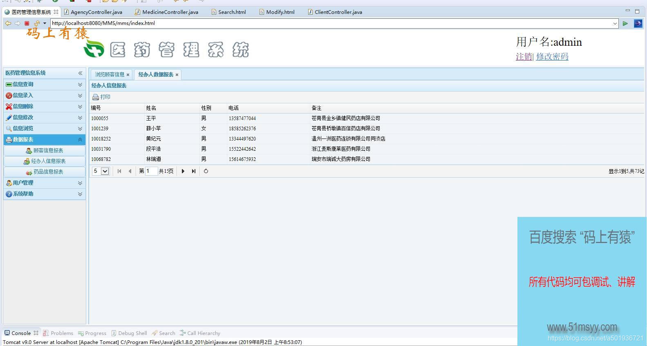Switch to AgencyController.java editor tab

click(93, 12)
